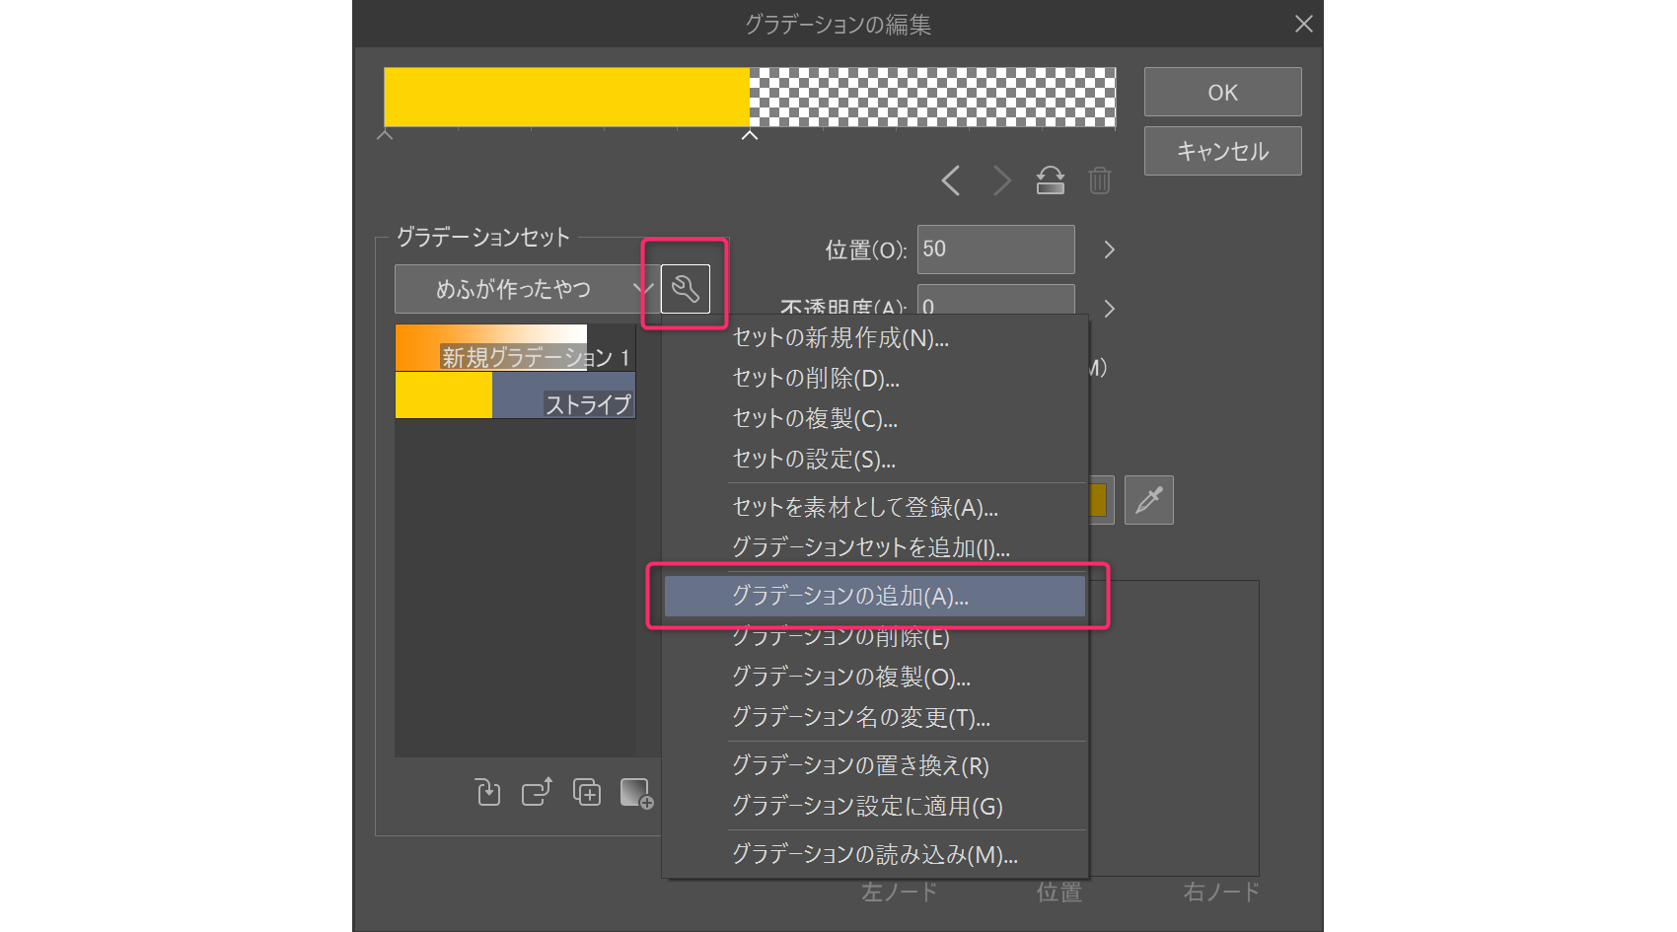Open the めふが作ったやつ gradient set dropdown

[527, 289]
